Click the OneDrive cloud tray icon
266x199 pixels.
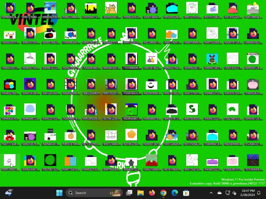tap(219, 193)
